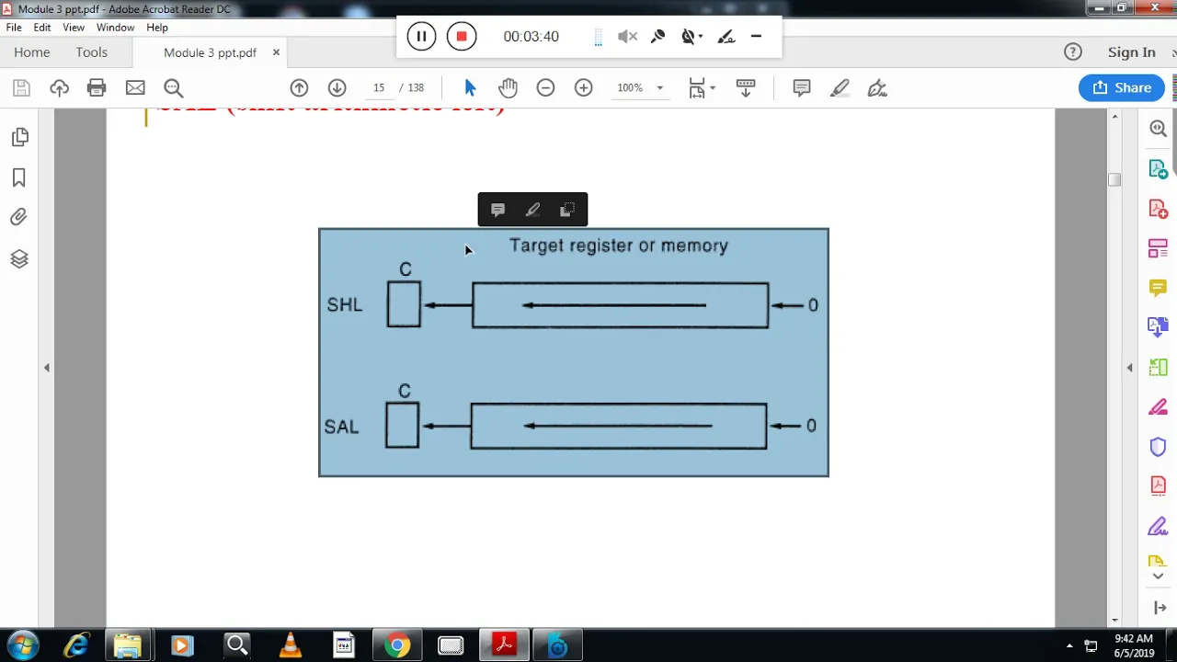Open the Comment tool in right pane
The width and height of the screenshot is (1177, 662).
(x=1158, y=288)
